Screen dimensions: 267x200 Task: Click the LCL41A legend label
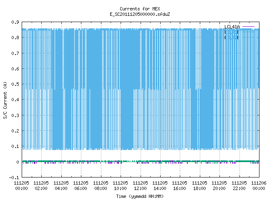point(232,27)
